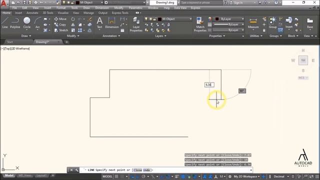Close the command line with X button
This screenshot has height=180, width=320.
pyautogui.click(x=71, y=170)
